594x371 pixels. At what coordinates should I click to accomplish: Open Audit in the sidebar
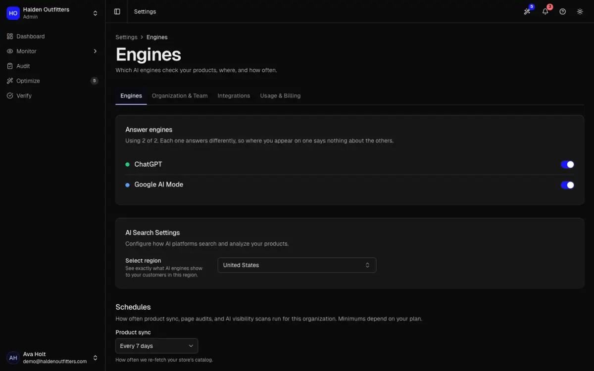(x=52, y=66)
